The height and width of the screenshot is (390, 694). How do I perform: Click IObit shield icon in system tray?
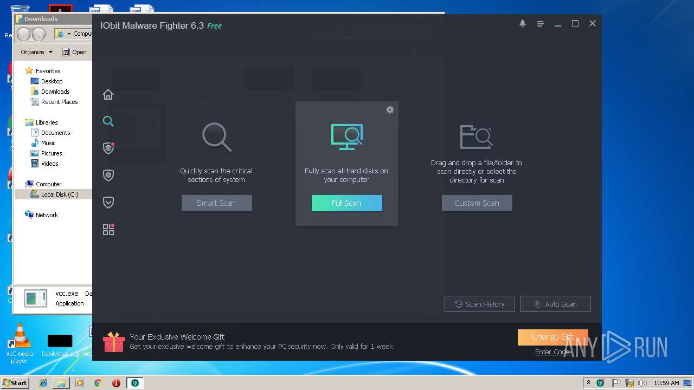tap(600, 382)
